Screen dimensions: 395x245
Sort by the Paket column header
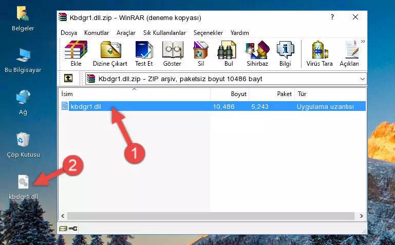click(272, 94)
